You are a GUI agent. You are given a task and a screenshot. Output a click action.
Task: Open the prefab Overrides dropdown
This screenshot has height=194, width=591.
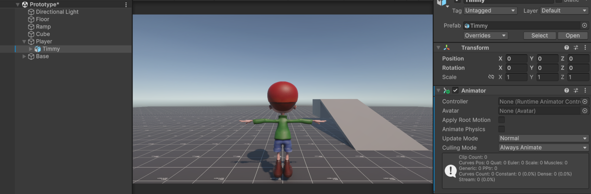(485, 36)
